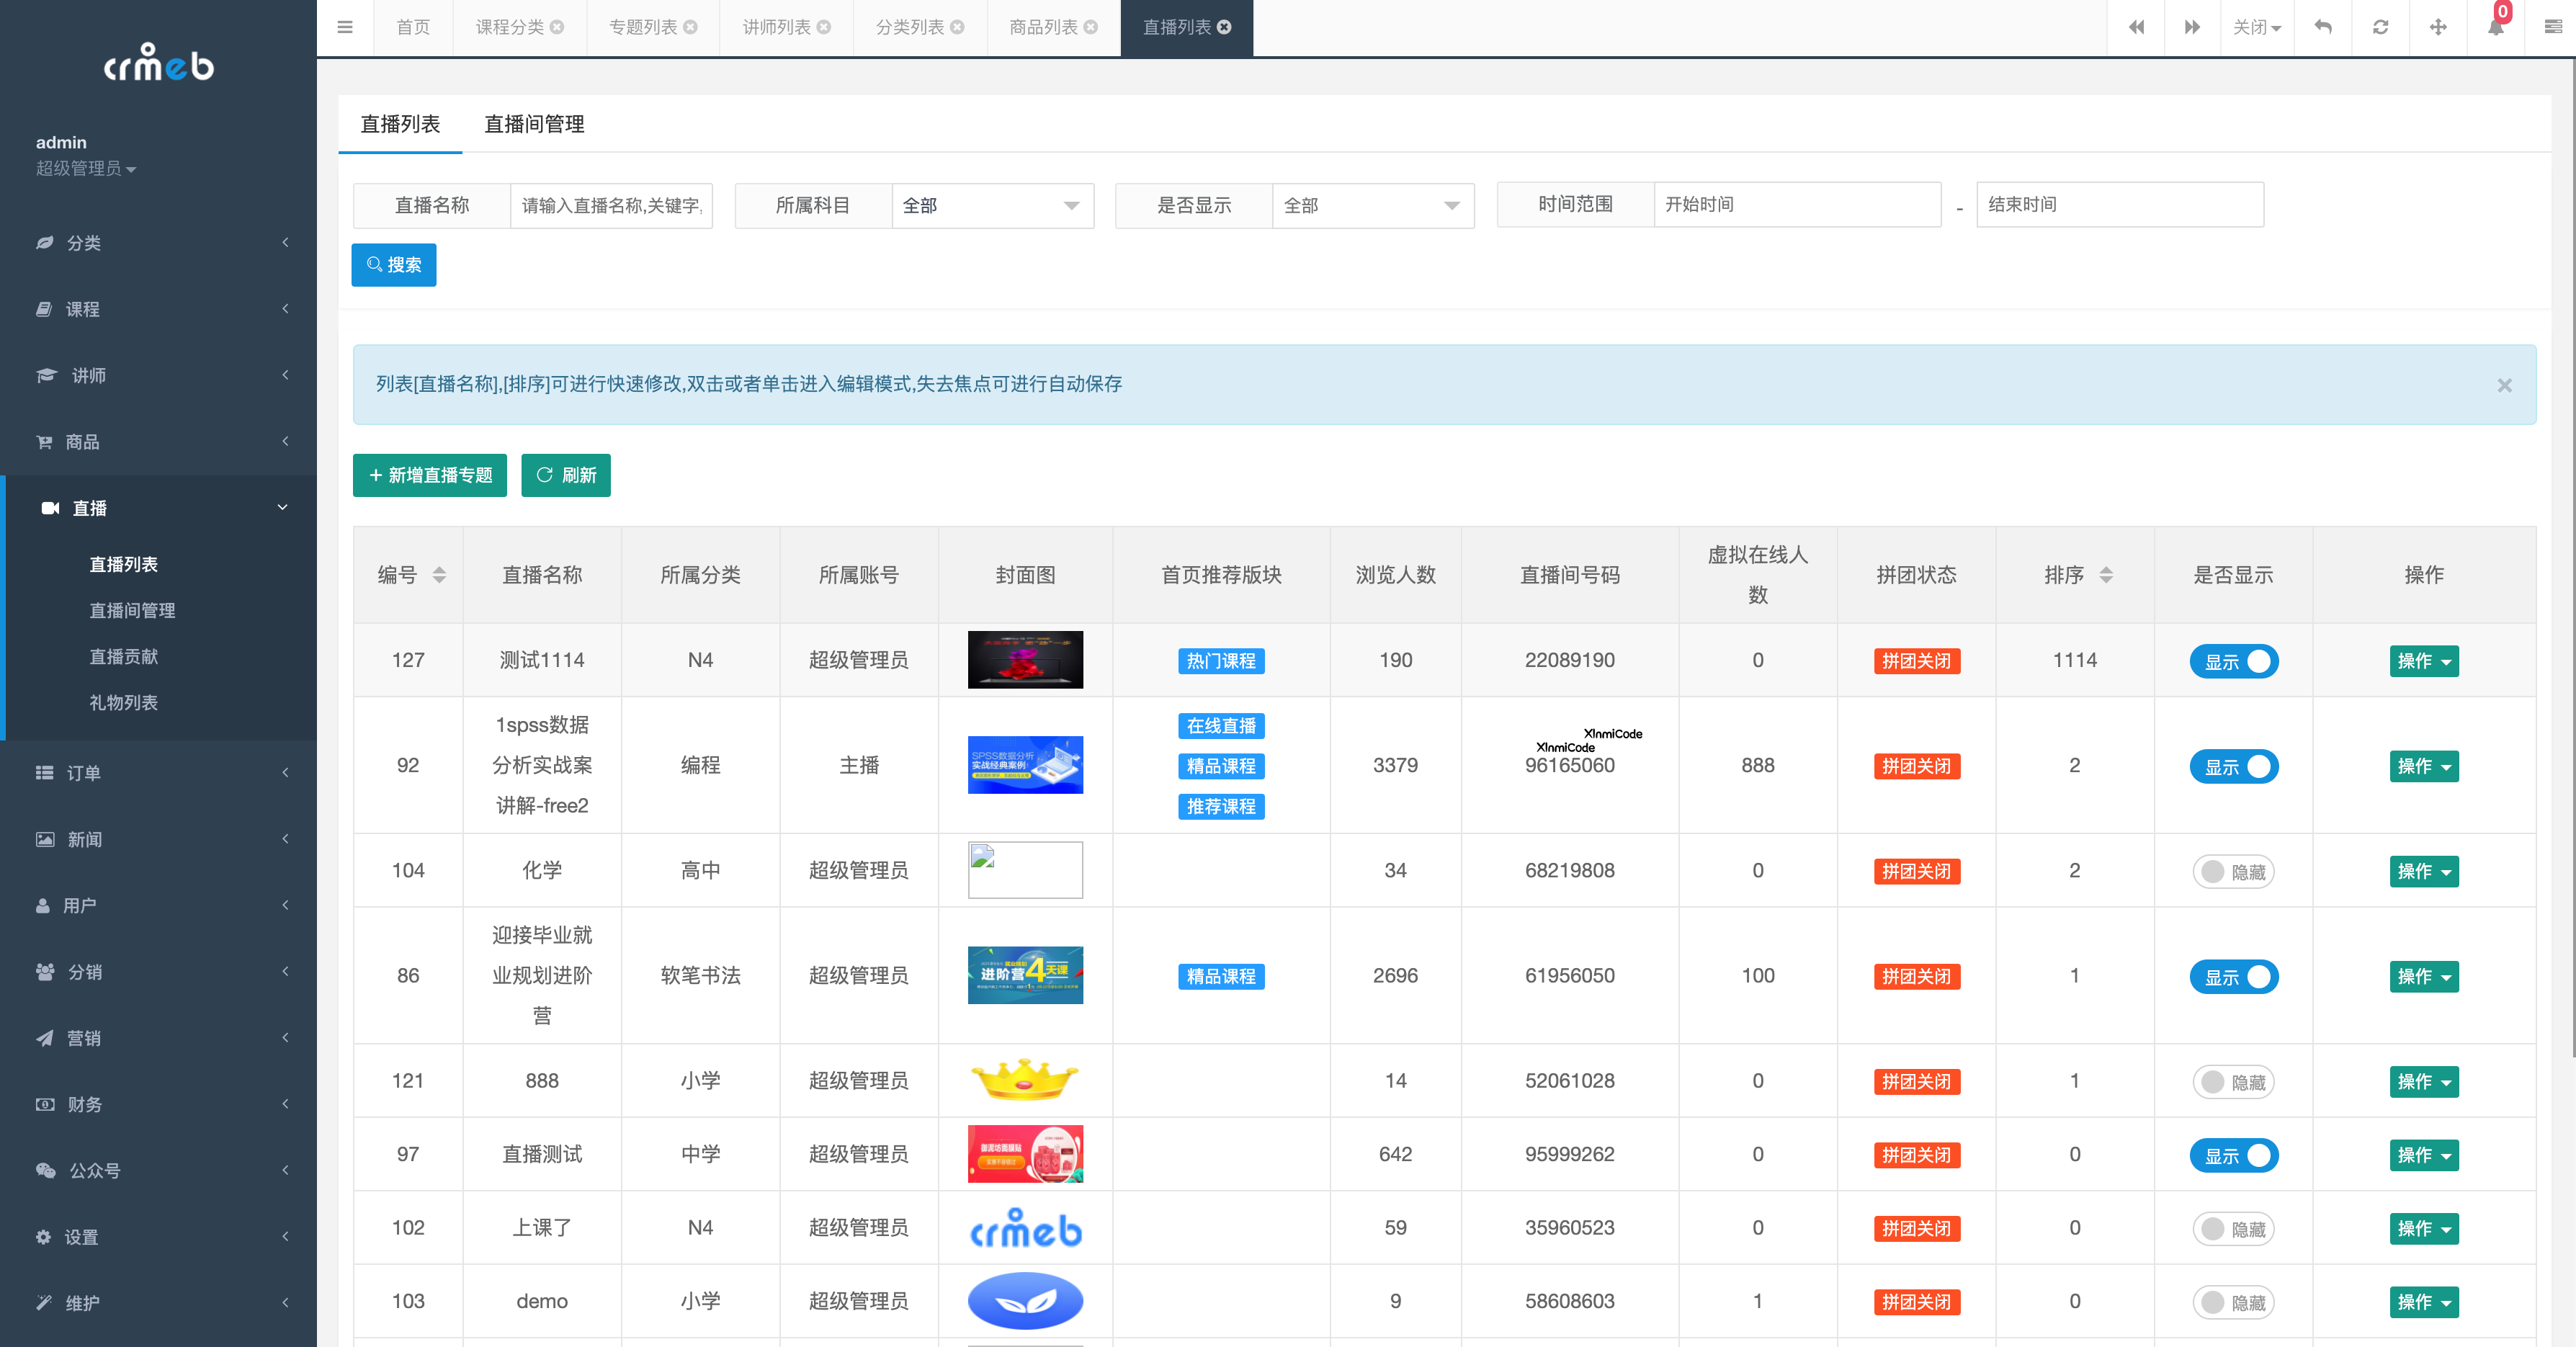Open the 商品 sidebar section
The height and width of the screenshot is (1347, 2576).
[86, 442]
